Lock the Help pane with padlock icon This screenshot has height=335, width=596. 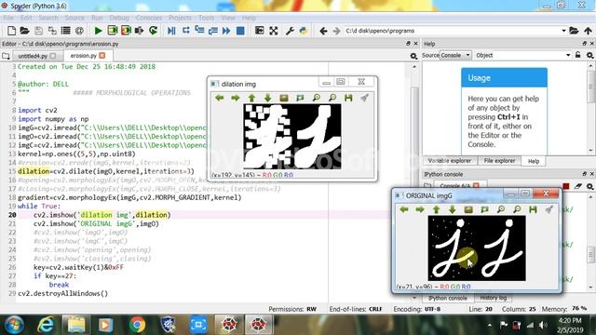[x=577, y=55]
